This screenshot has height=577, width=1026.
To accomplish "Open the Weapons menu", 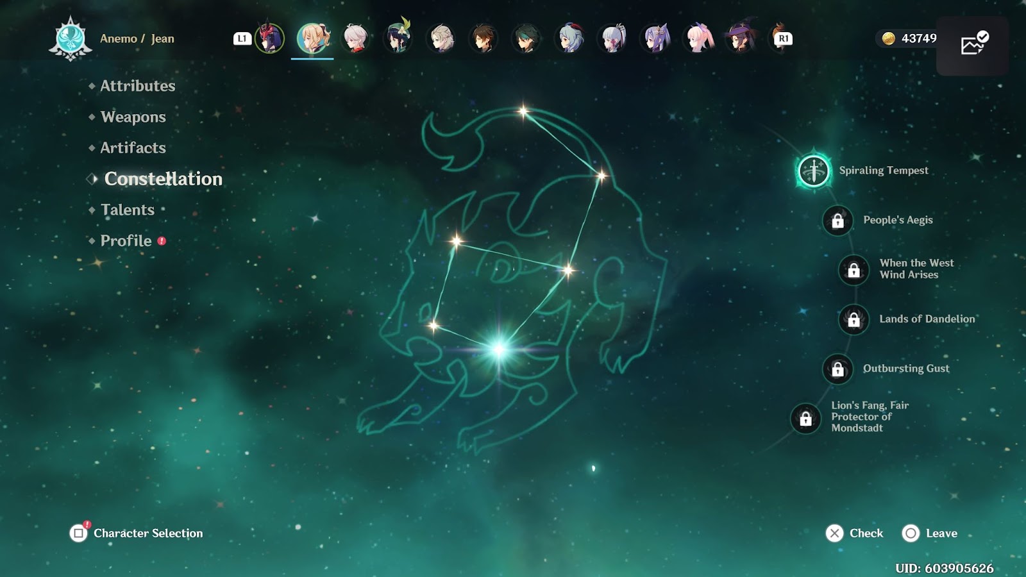I will click(x=133, y=117).
